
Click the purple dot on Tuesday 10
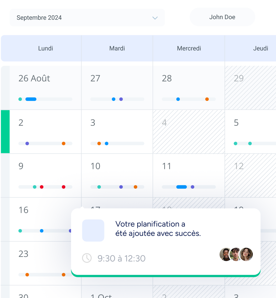coord(121,187)
